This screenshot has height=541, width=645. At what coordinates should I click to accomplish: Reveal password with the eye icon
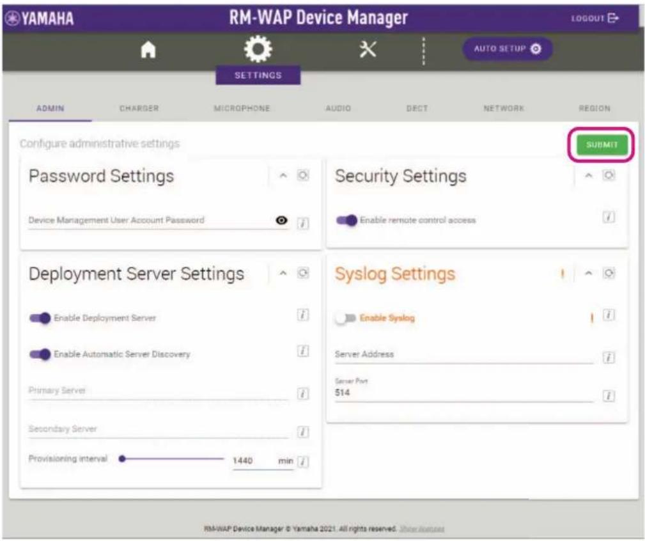281,220
